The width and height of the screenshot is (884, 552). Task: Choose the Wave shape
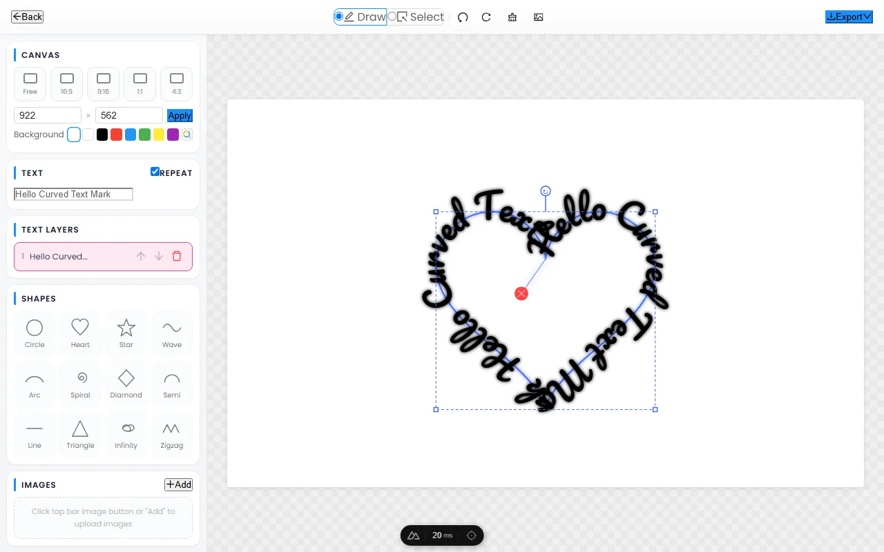point(172,333)
